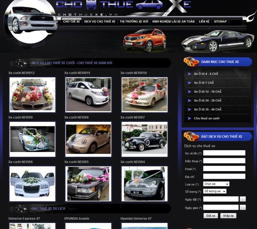Open the Xe cưới NEW010 photo

pyautogui.click(x=145, y=95)
